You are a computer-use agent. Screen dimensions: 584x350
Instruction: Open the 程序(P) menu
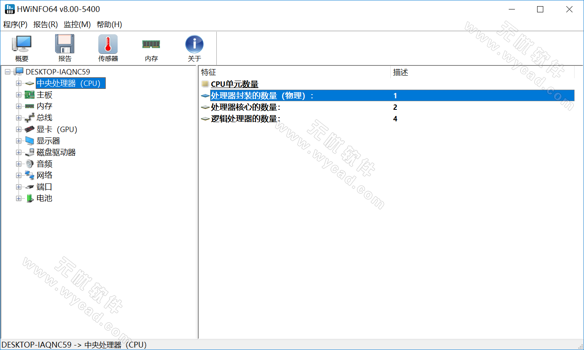[x=15, y=24]
